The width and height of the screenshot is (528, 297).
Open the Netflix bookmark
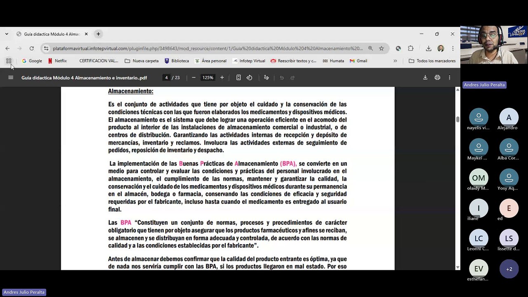(57, 61)
